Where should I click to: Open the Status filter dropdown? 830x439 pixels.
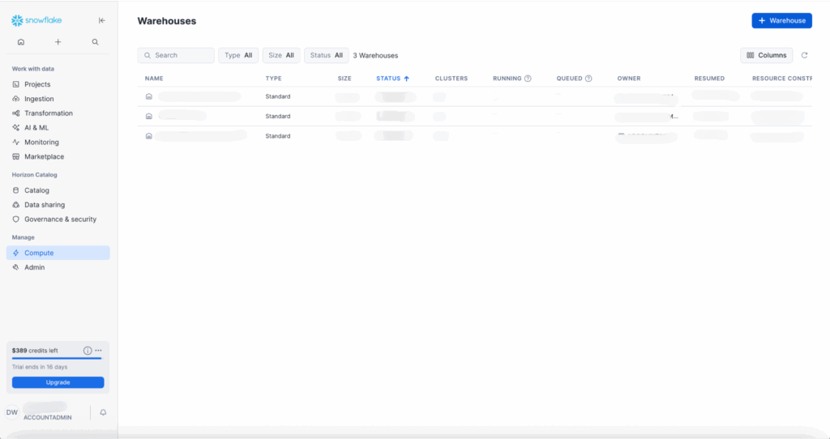[326, 55]
